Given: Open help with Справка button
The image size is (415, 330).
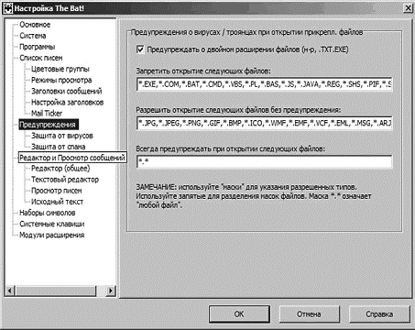Looking at the screenshot, I should point(379,314).
